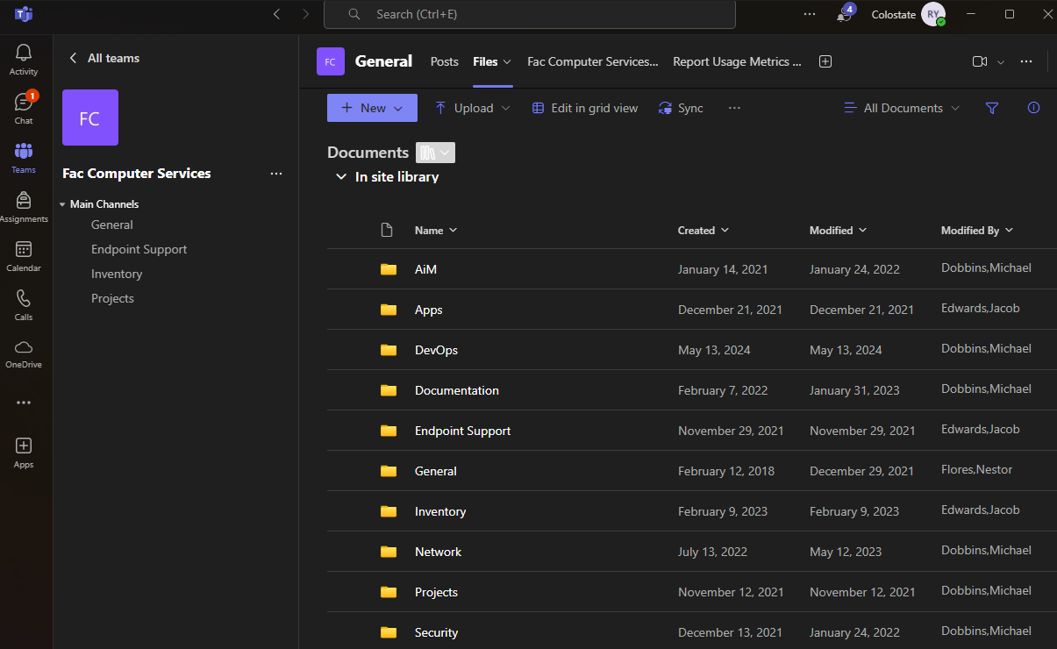Click the Sync button
Screen dimensions: 1057x649
point(681,108)
